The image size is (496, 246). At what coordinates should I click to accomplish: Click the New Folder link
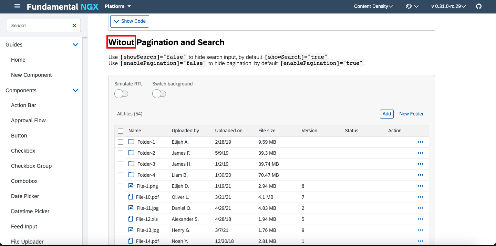point(411,114)
